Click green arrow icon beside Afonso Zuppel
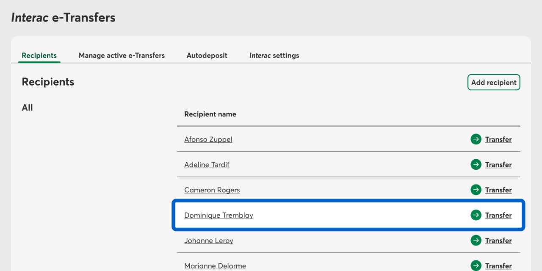The image size is (542, 271). 476,139
